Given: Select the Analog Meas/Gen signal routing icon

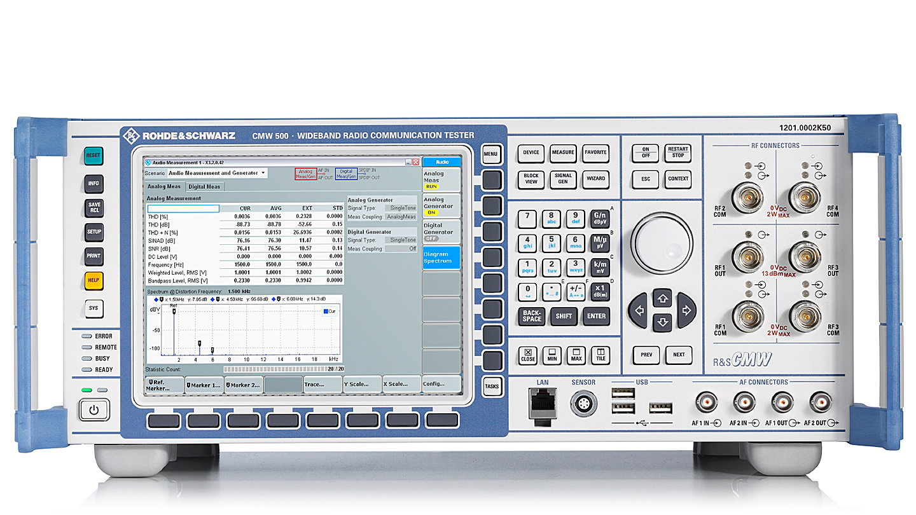Looking at the screenshot, I should [x=305, y=174].
